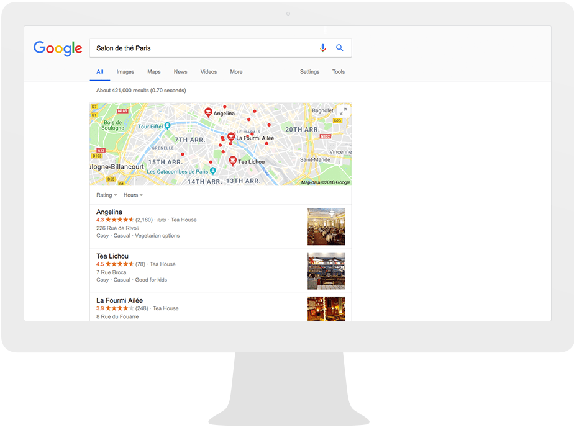The width and height of the screenshot is (574, 438).
Task: Click La Fourmi Ailée's 3.9 star rating
Action: pos(115,308)
